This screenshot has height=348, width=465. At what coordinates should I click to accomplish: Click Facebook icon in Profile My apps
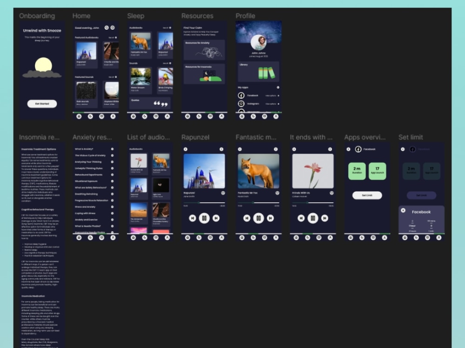[241, 95]
